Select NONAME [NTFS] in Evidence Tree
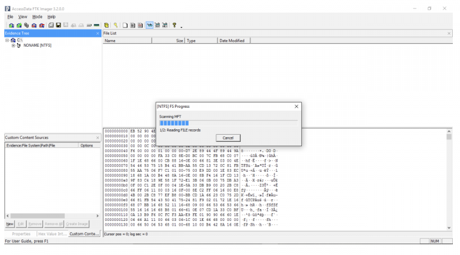Viewport: 460px width, 255px height. (x=37, y=45)
